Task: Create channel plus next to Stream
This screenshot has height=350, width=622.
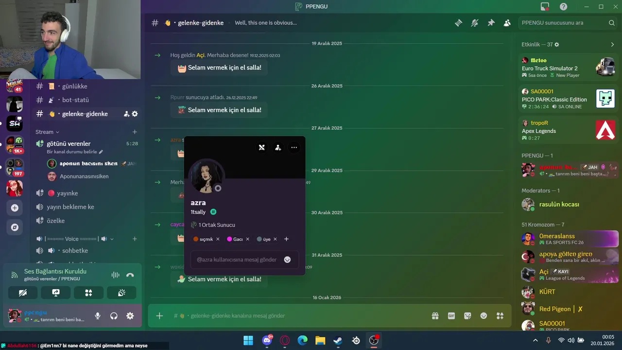Action: (135, 132)
